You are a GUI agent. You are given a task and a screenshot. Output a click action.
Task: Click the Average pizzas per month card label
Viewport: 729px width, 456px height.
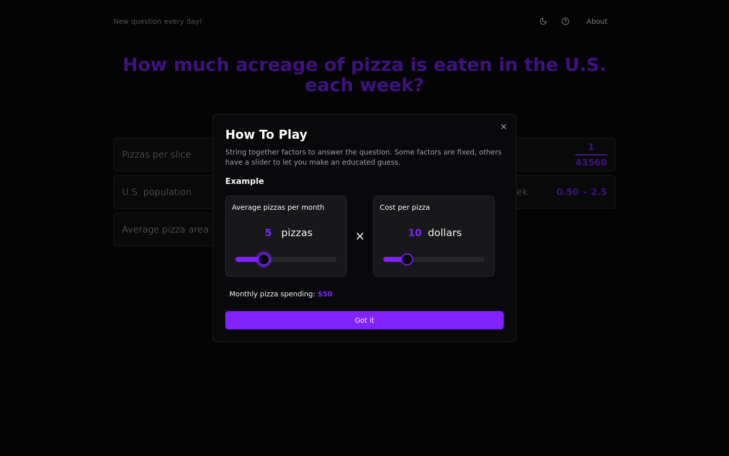coord(278,207)
